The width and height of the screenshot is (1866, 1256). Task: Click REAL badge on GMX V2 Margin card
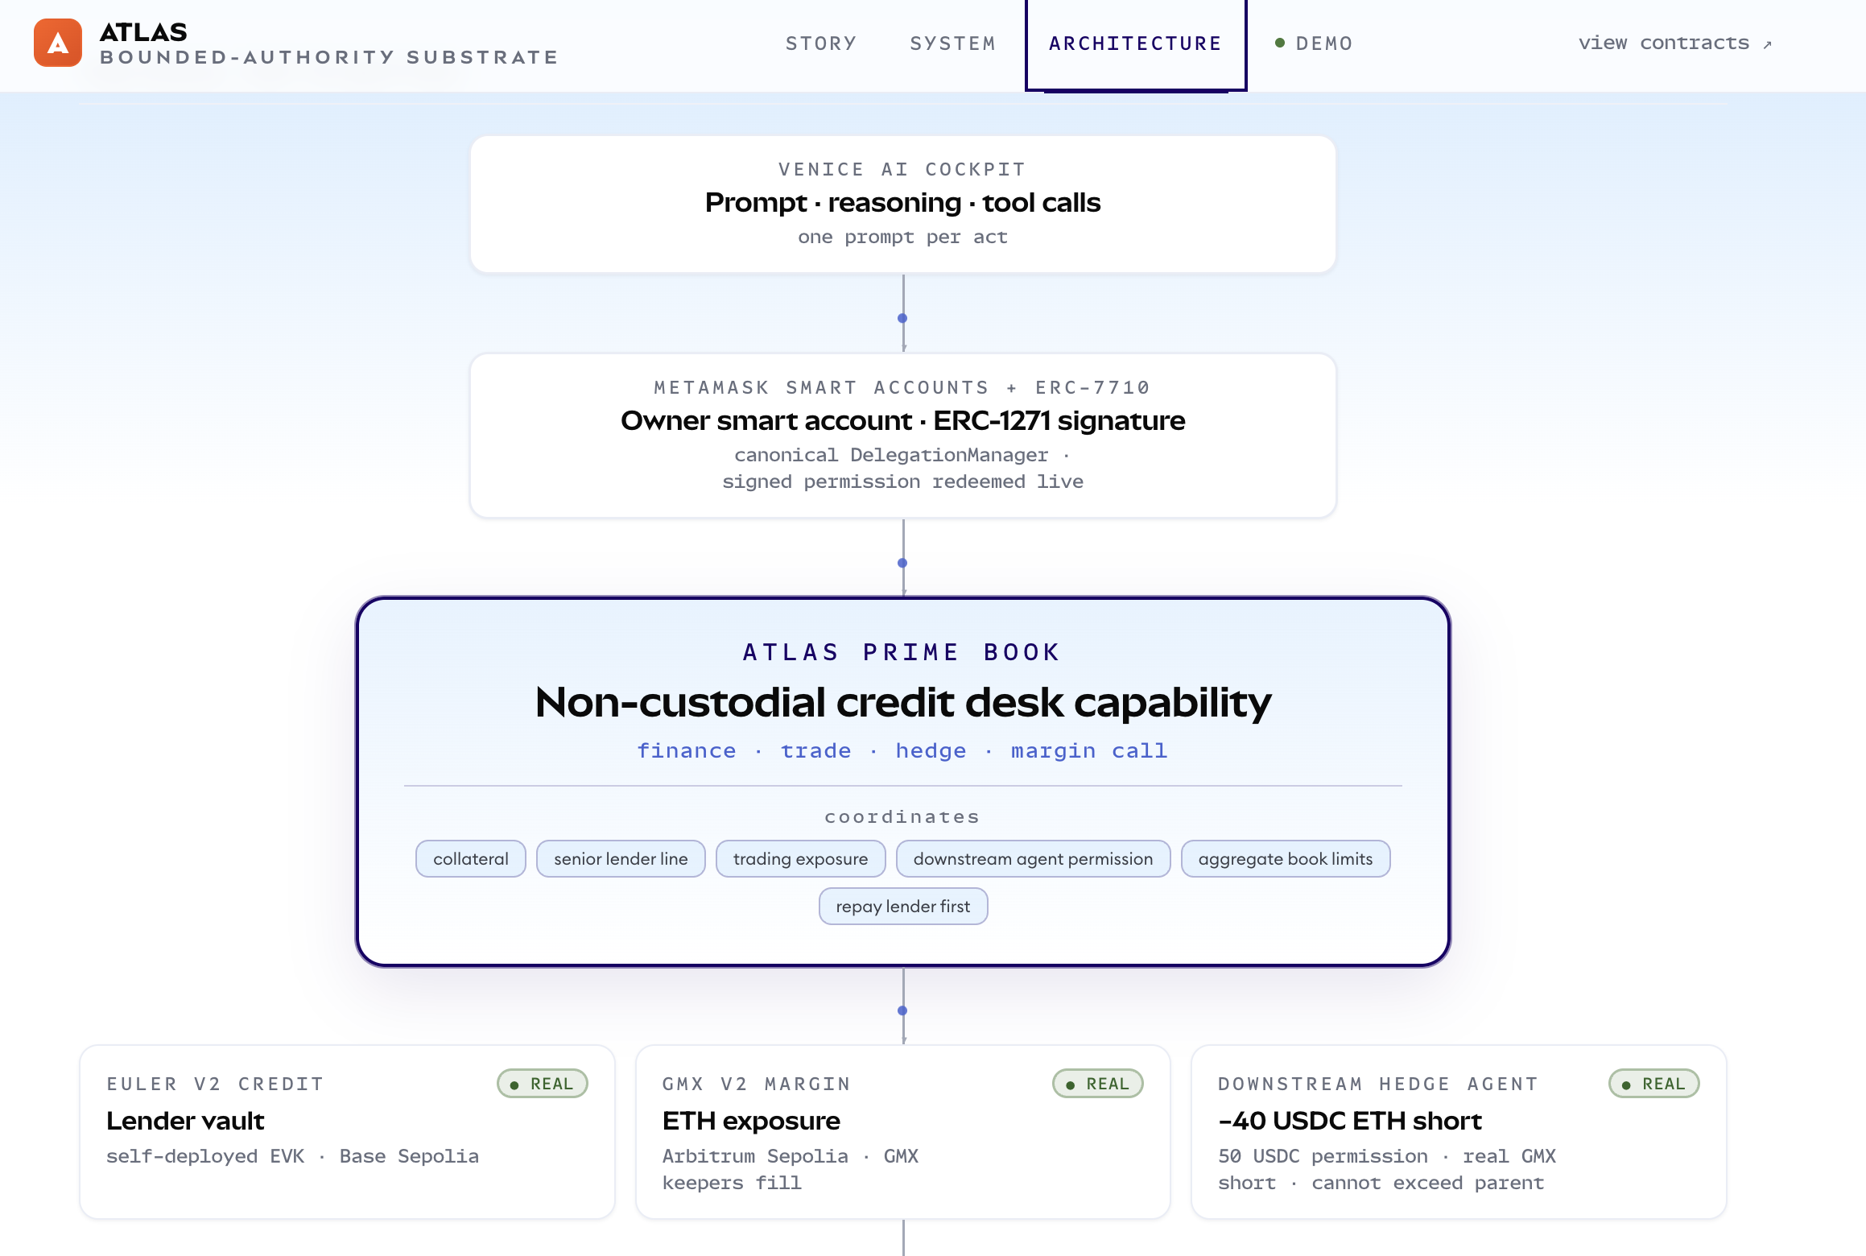[x=1098, y=1084]
